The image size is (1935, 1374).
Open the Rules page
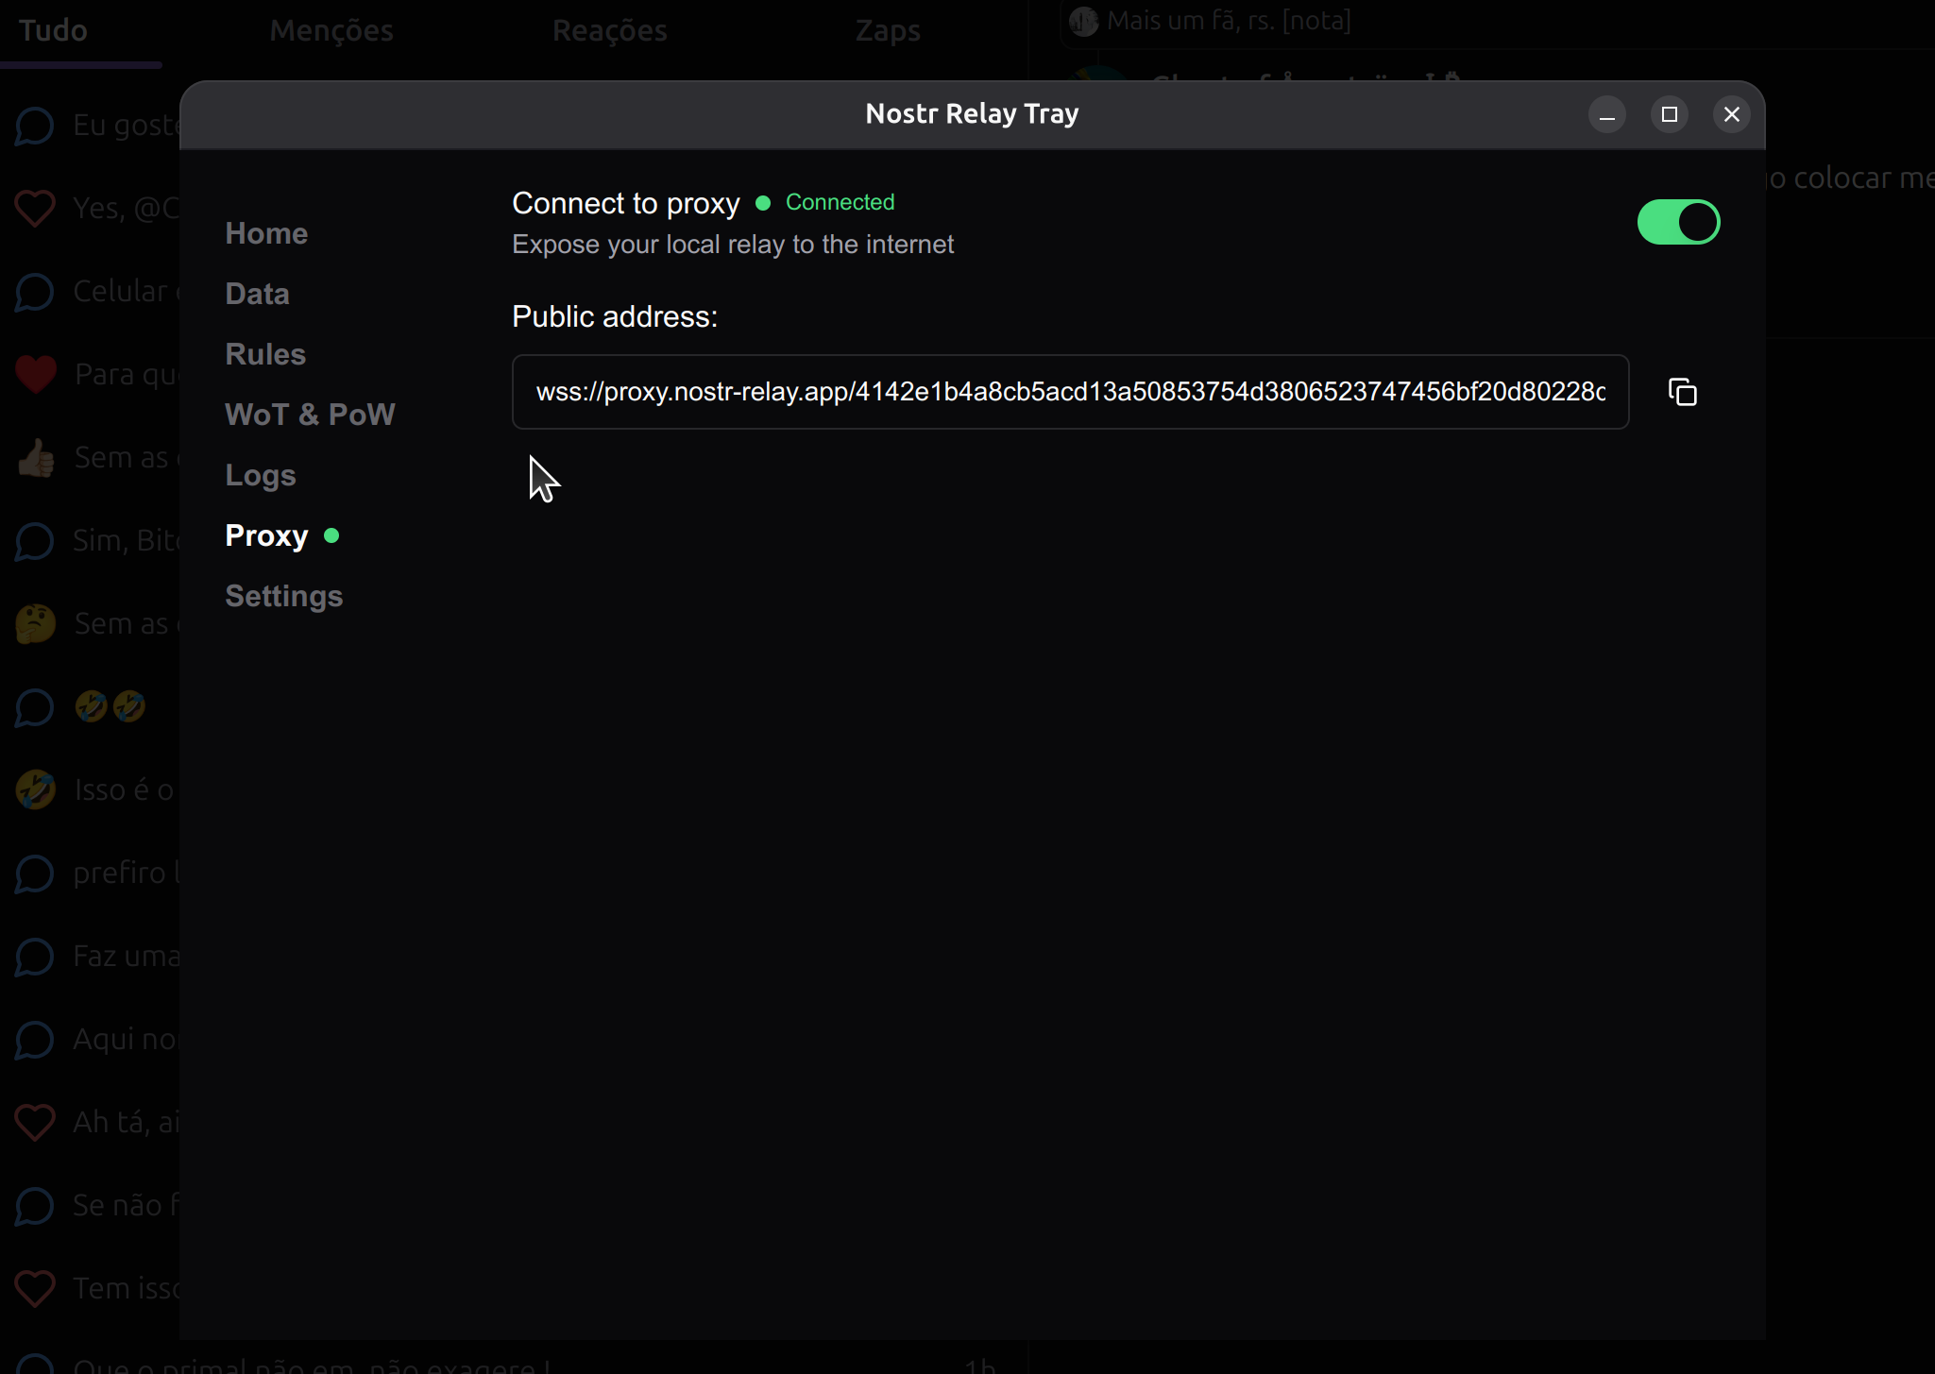265,354
